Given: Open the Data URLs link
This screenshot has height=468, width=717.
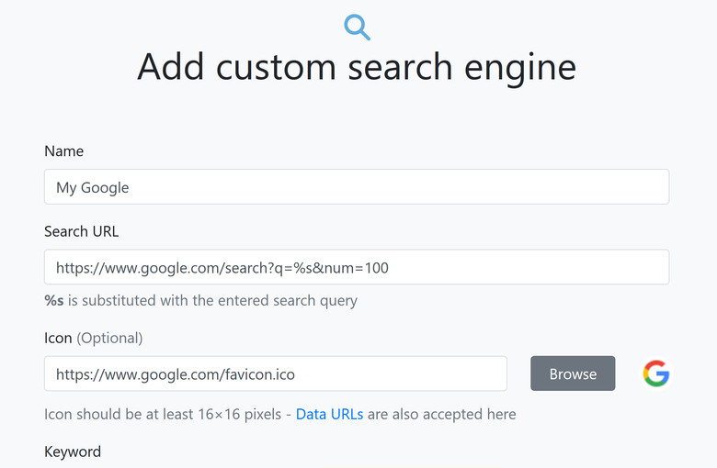Looking at the screenshot, I should (x=329, y=414).
